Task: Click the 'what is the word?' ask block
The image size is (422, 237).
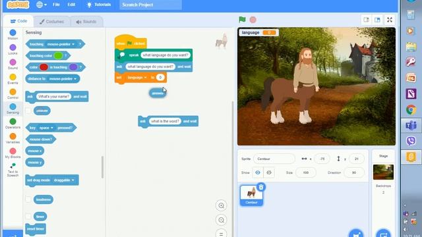Action: (x=168, y=121)
